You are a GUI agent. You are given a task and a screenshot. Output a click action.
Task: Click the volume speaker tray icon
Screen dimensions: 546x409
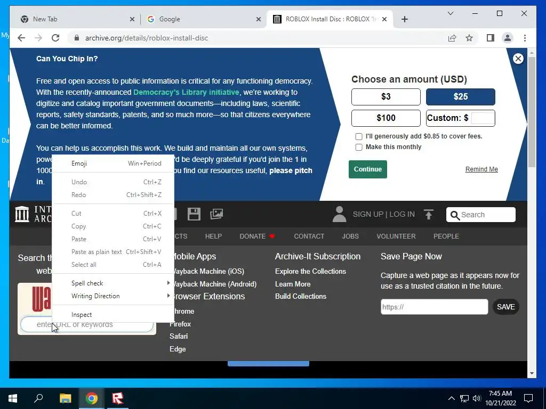477,398
